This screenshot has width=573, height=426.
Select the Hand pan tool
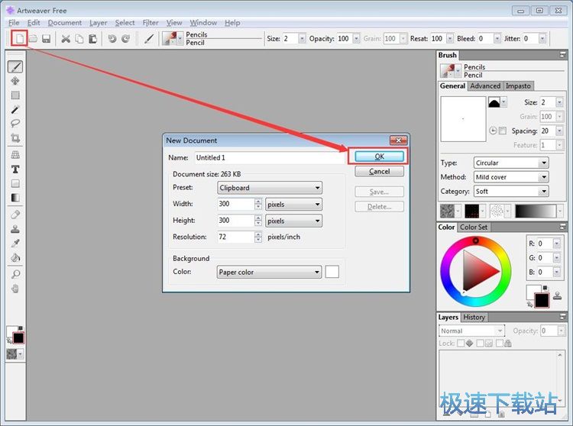15,289
